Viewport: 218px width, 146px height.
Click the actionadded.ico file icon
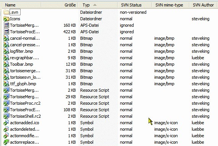[6, 123]
